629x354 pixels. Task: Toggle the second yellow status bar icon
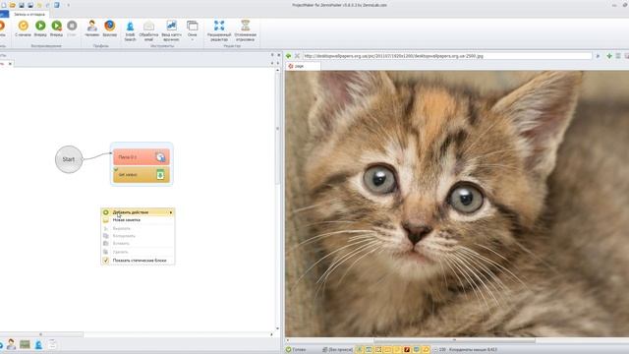tap(369, 350)
